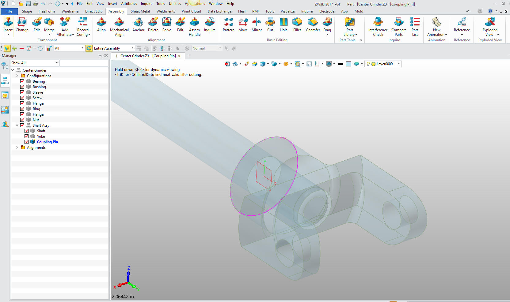The width and height of the screenshot is (510, 302).
Task: Select the Shaft tree item
Action: tap(41, 131)
